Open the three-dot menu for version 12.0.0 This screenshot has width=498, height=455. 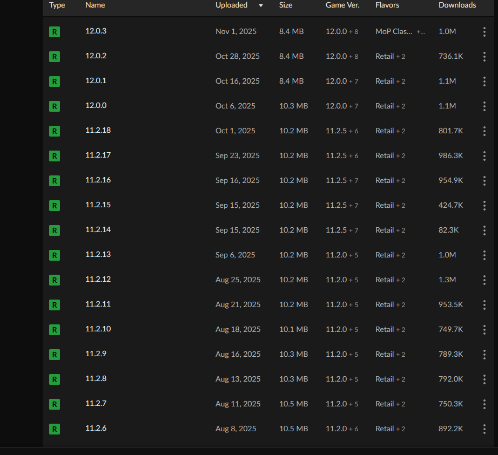pyautogui.click(x=484, y=106)
